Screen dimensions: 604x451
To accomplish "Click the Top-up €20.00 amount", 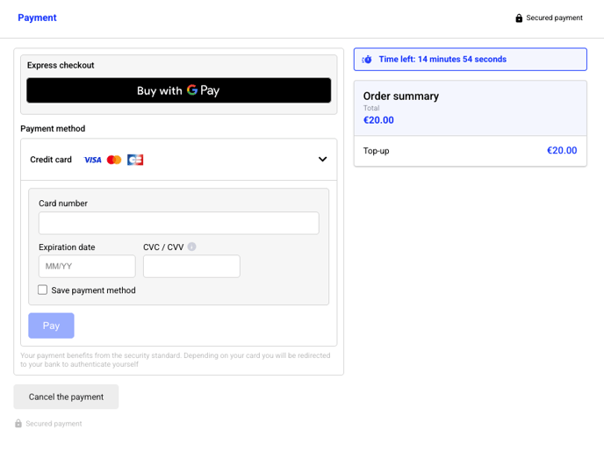I will pos(562,150).
